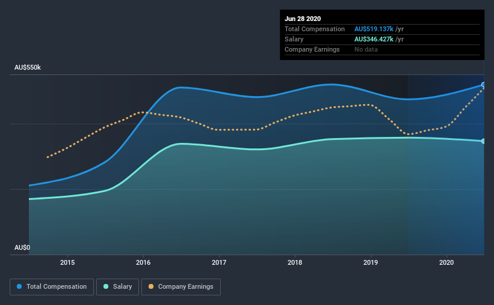The image size is (494, 305).
Task: Click the Company Earnings tooltip row label
Action: pyautogui.click(x=312, y=49)
